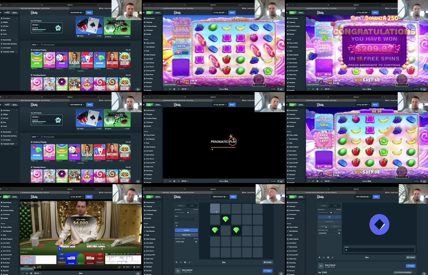The height and width of the screenshot is (275, 428).
Task: Click search your game field in top-left panel
Action: point(85,45)
